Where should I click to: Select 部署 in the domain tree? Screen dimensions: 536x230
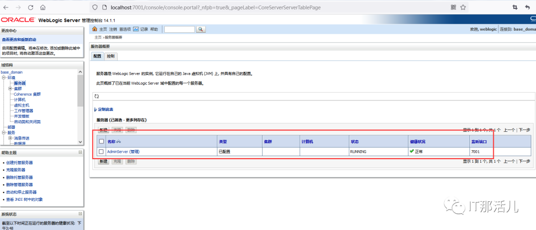tap(11, 127)
